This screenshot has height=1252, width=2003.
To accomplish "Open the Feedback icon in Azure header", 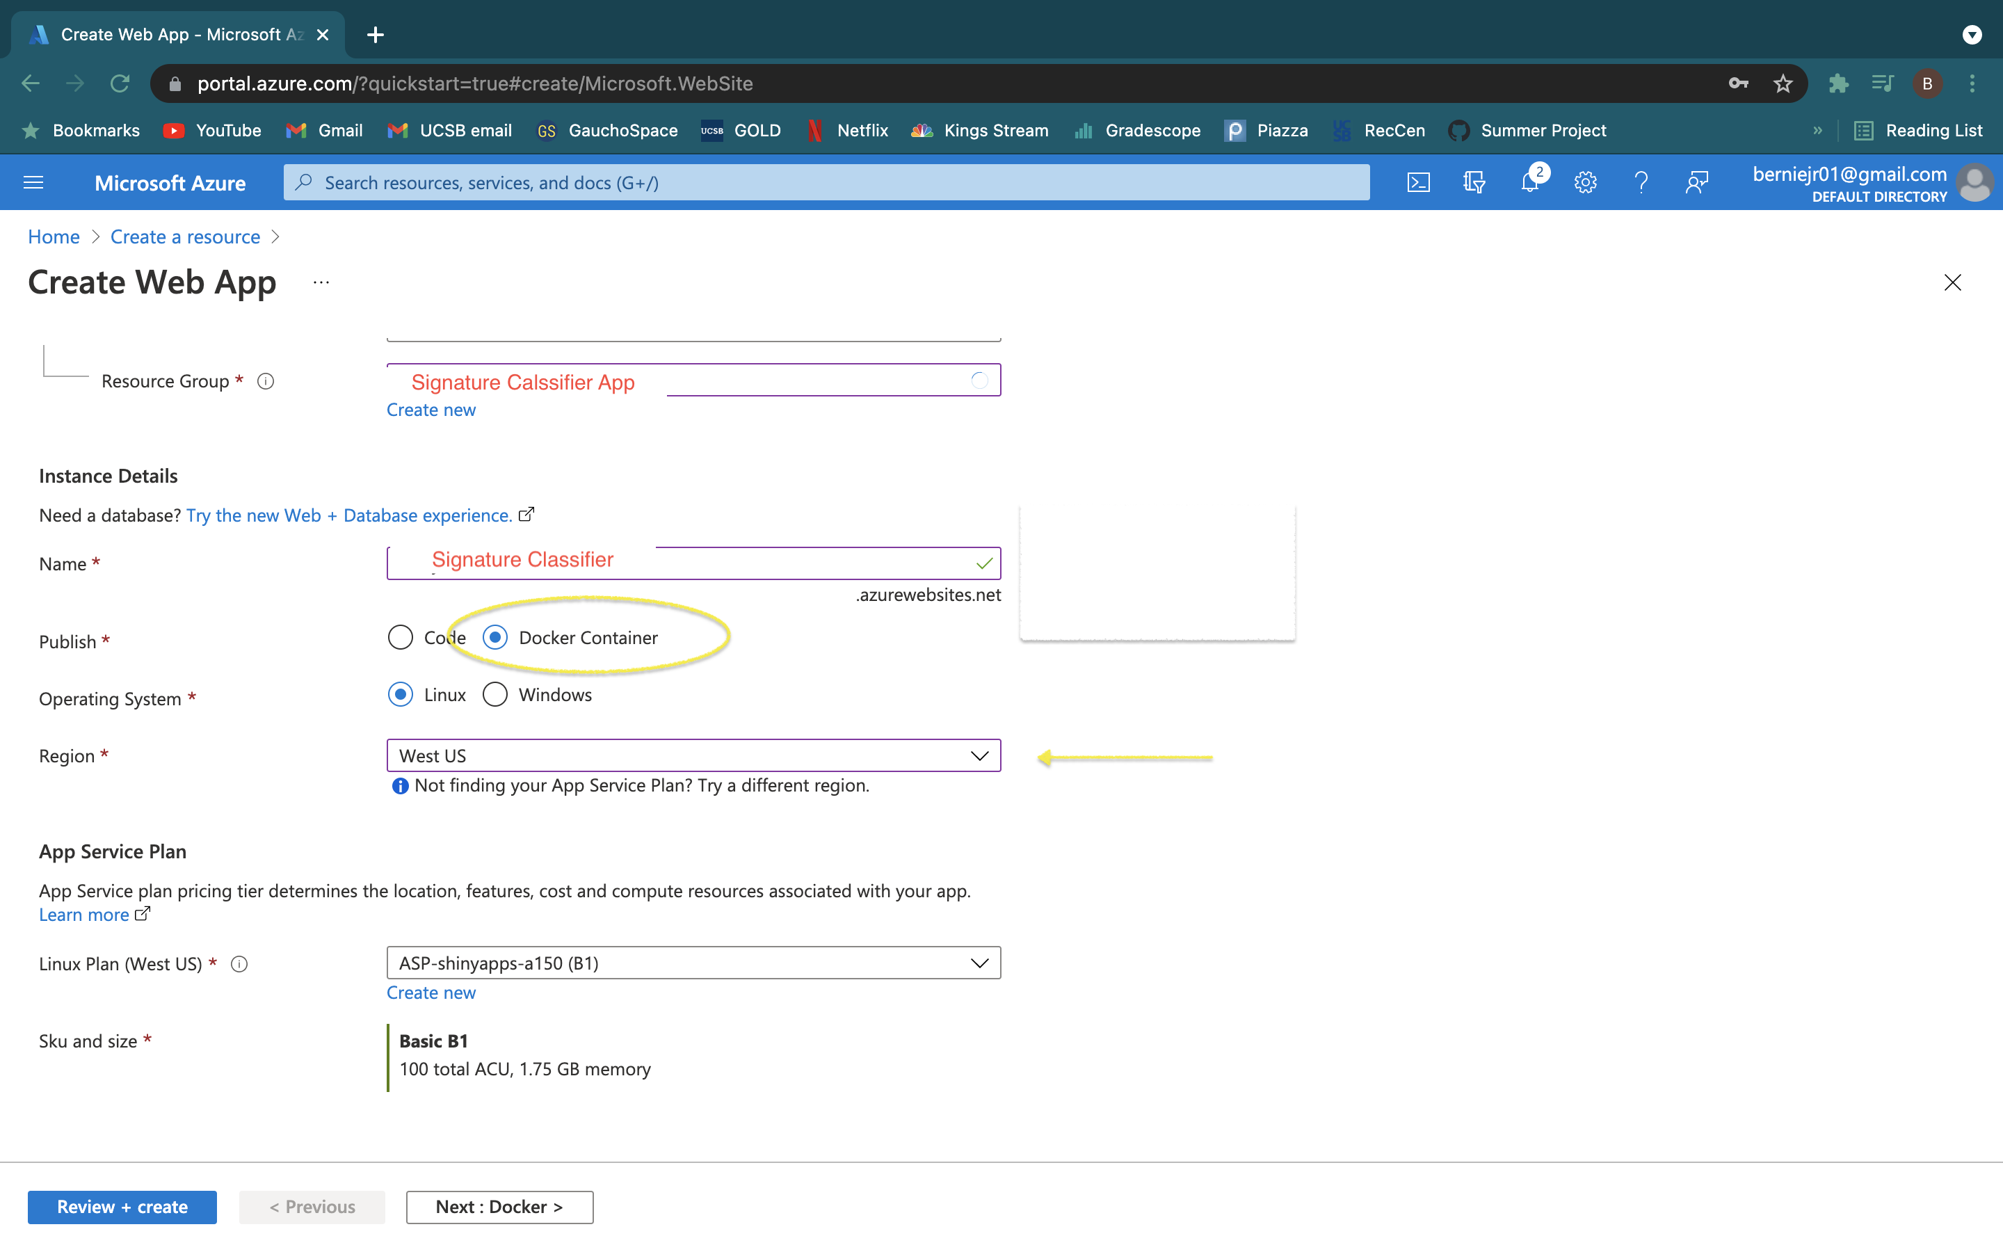I will [1696, 182].
